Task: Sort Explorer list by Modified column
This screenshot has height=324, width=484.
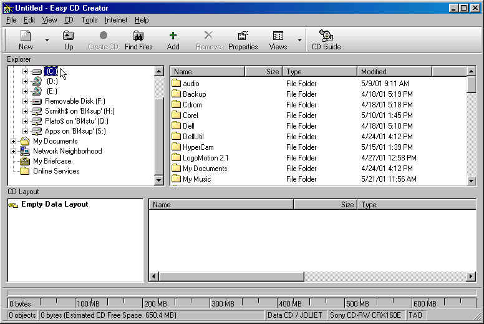Action: pos(394,72)
